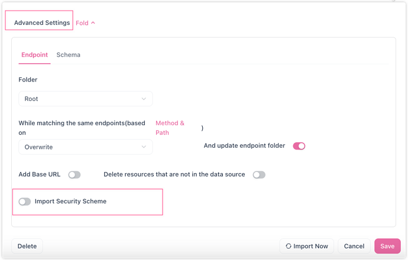Turn on Import Security Scheme

coord(25,201)
